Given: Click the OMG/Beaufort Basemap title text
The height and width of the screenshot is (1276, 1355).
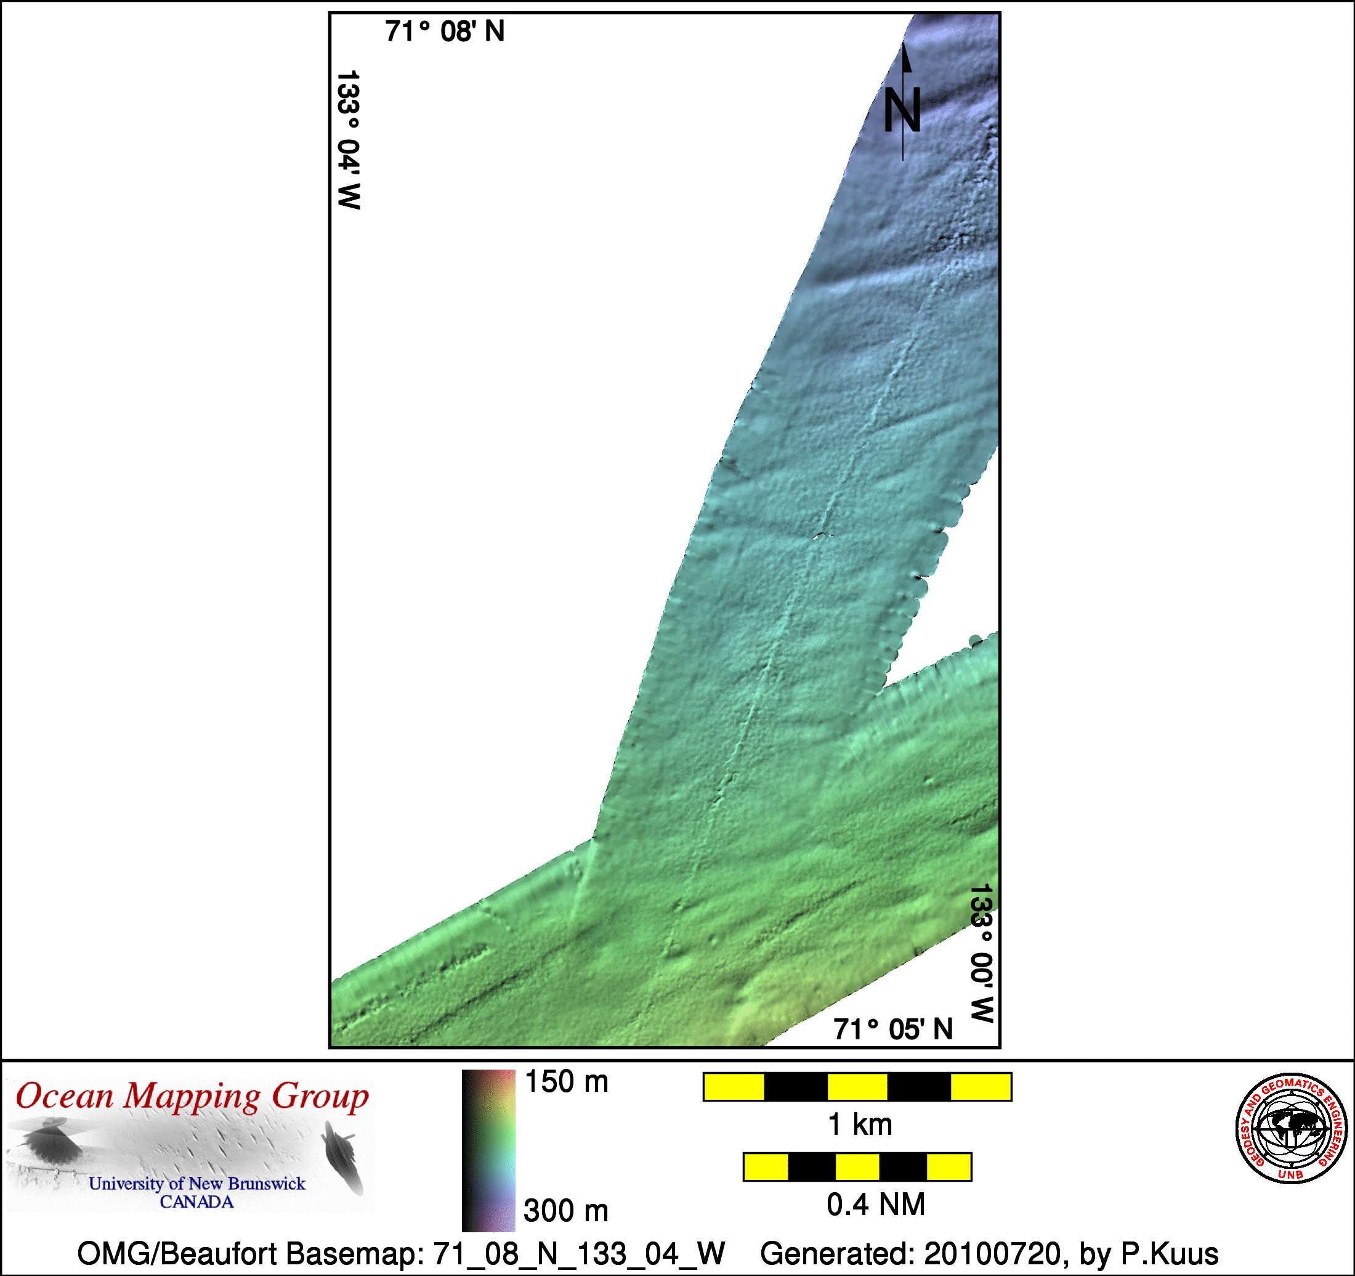Looking at the screenshot, I should 401,1253.
